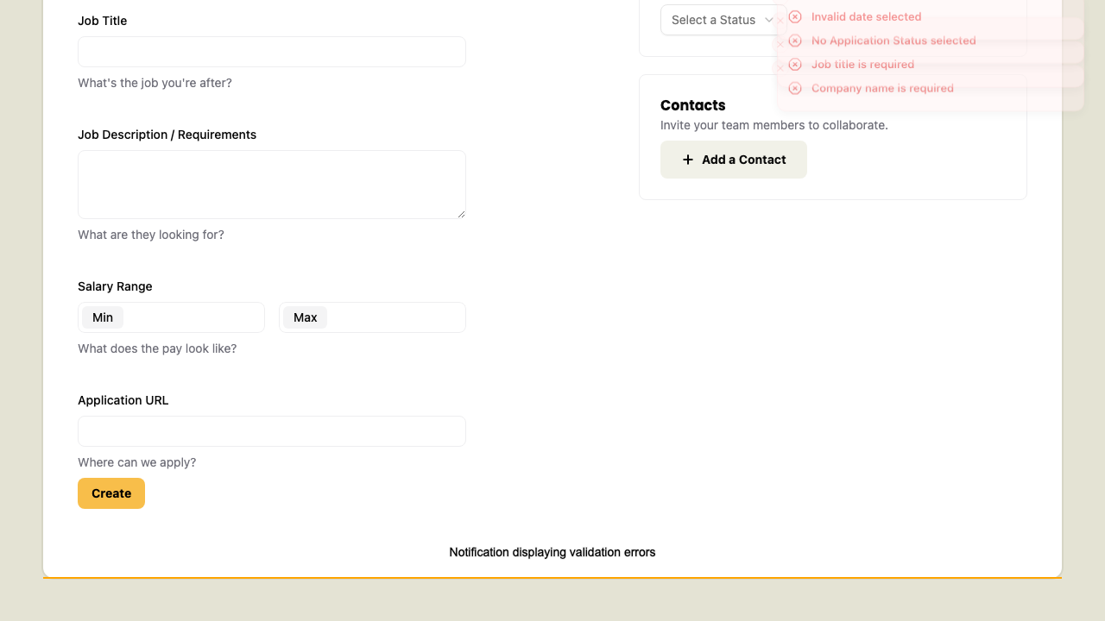Image resolution: width=1105 pixels, height=621 pixels.
Task: Click error icon next to 'Company name is required'
Action: [x=795, y=88]
